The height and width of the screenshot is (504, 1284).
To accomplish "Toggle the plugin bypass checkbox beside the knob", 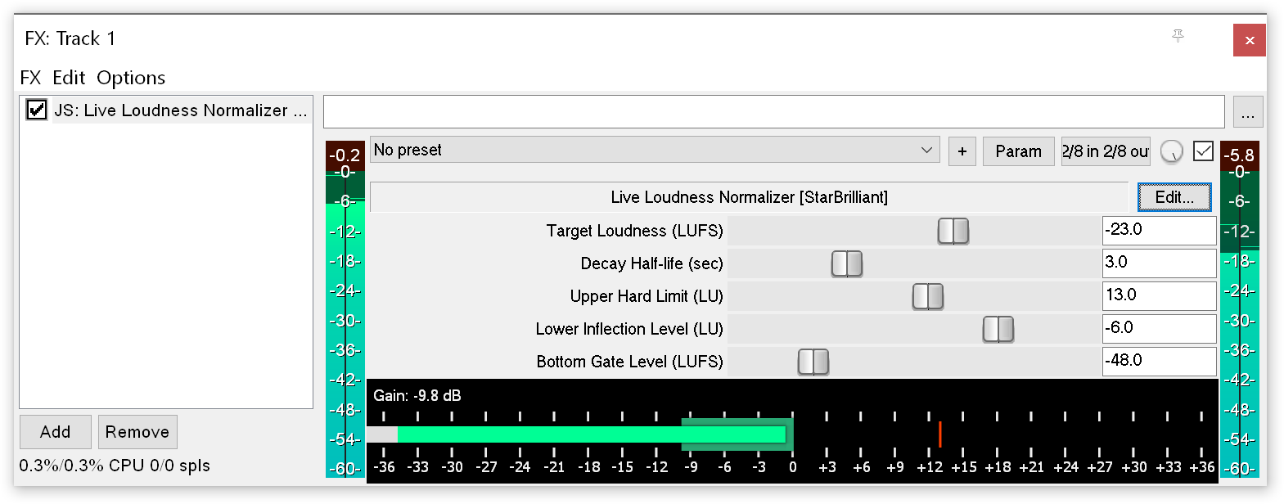I will coord(1203,151).
